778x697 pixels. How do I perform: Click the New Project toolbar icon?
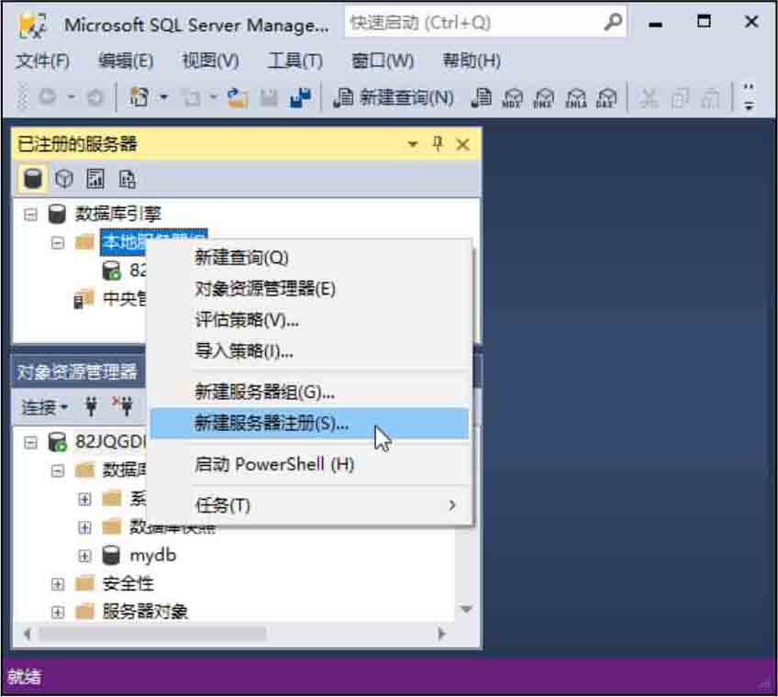(x=139, y=97)
